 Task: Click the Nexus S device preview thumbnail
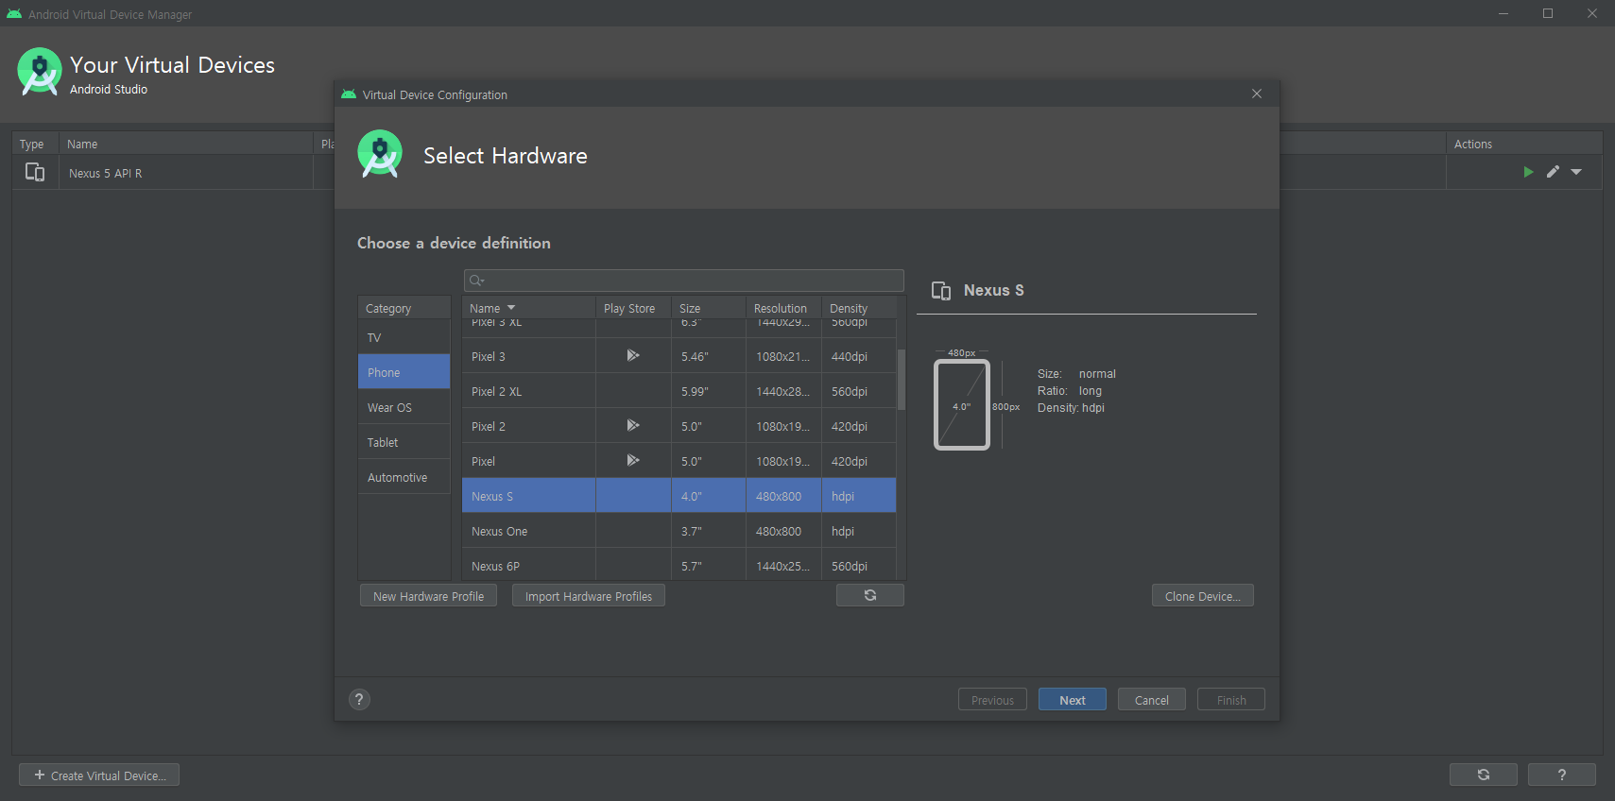pyautogui.click(x=962, y=404)
